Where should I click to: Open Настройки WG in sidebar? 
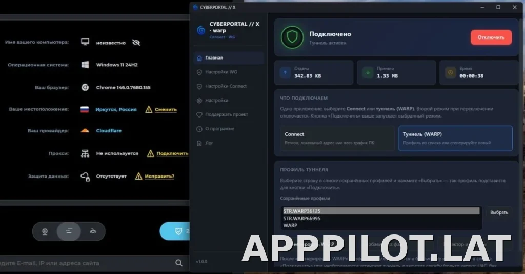coord(229,72)
